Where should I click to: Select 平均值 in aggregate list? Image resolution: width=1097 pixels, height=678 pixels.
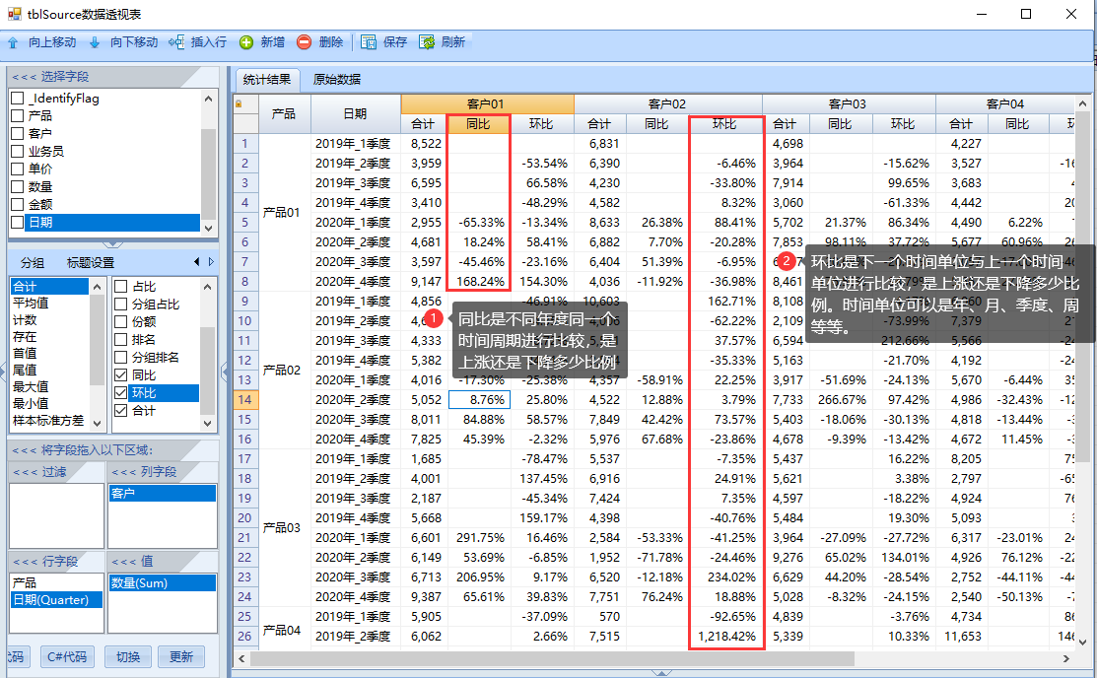pyautogui.click(x=49, y=303)
